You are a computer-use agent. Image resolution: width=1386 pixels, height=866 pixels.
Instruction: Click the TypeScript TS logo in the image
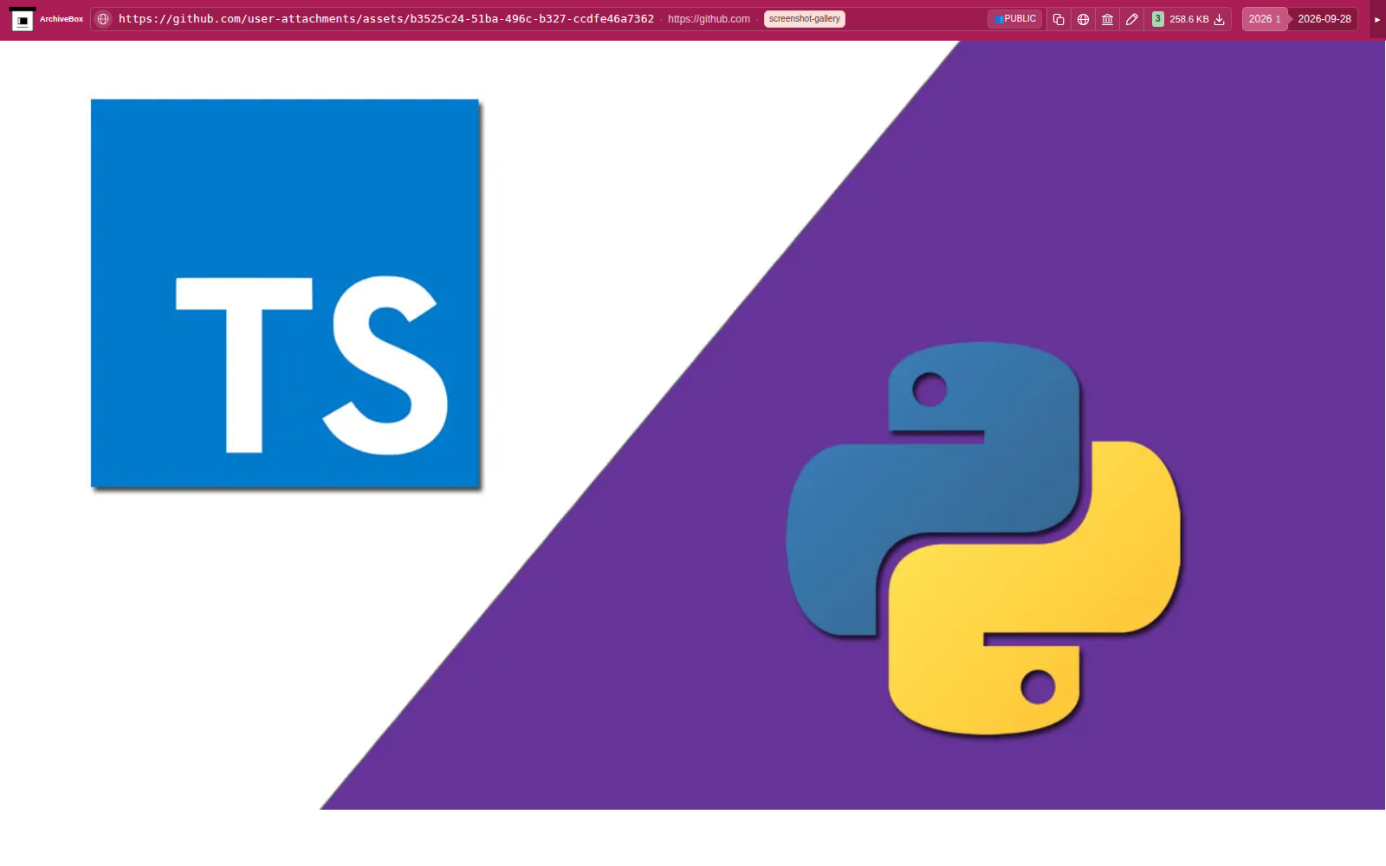(x=286, y=294)
